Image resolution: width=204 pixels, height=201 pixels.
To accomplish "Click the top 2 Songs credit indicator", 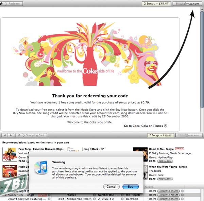I will (156, 4).
